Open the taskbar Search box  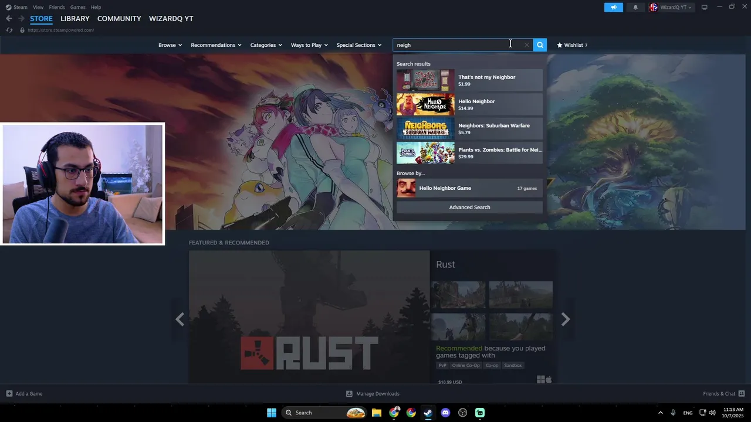click(323, 413)
